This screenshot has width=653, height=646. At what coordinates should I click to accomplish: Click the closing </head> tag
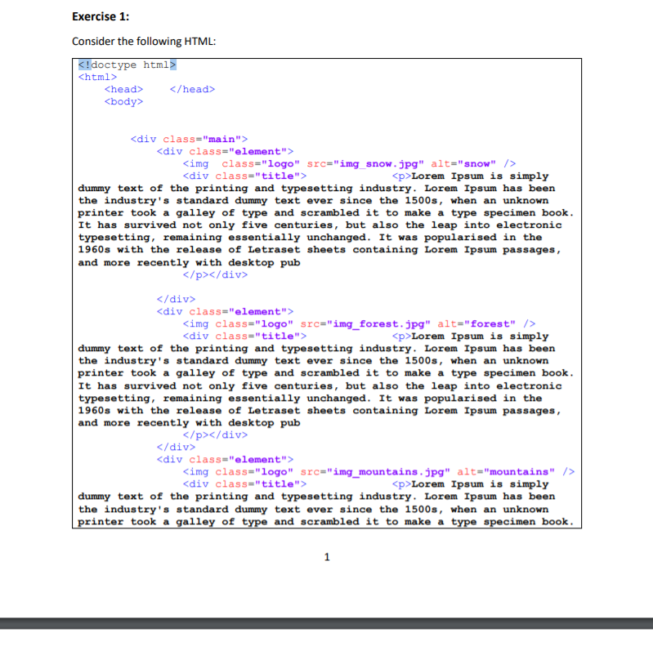click(x=192, y=90)
